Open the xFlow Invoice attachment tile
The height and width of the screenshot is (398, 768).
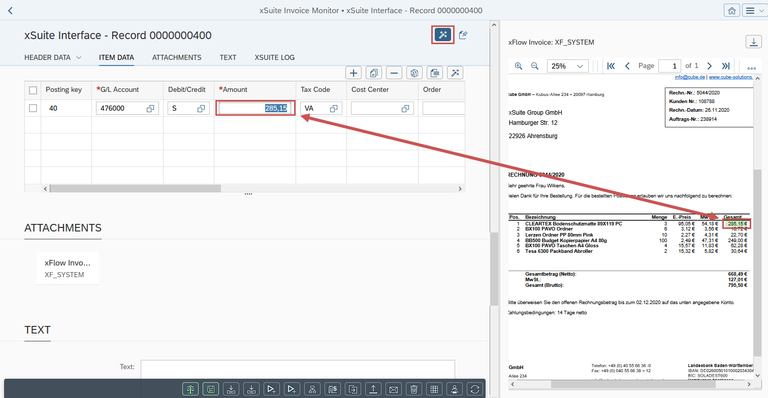tap(68, 269)
